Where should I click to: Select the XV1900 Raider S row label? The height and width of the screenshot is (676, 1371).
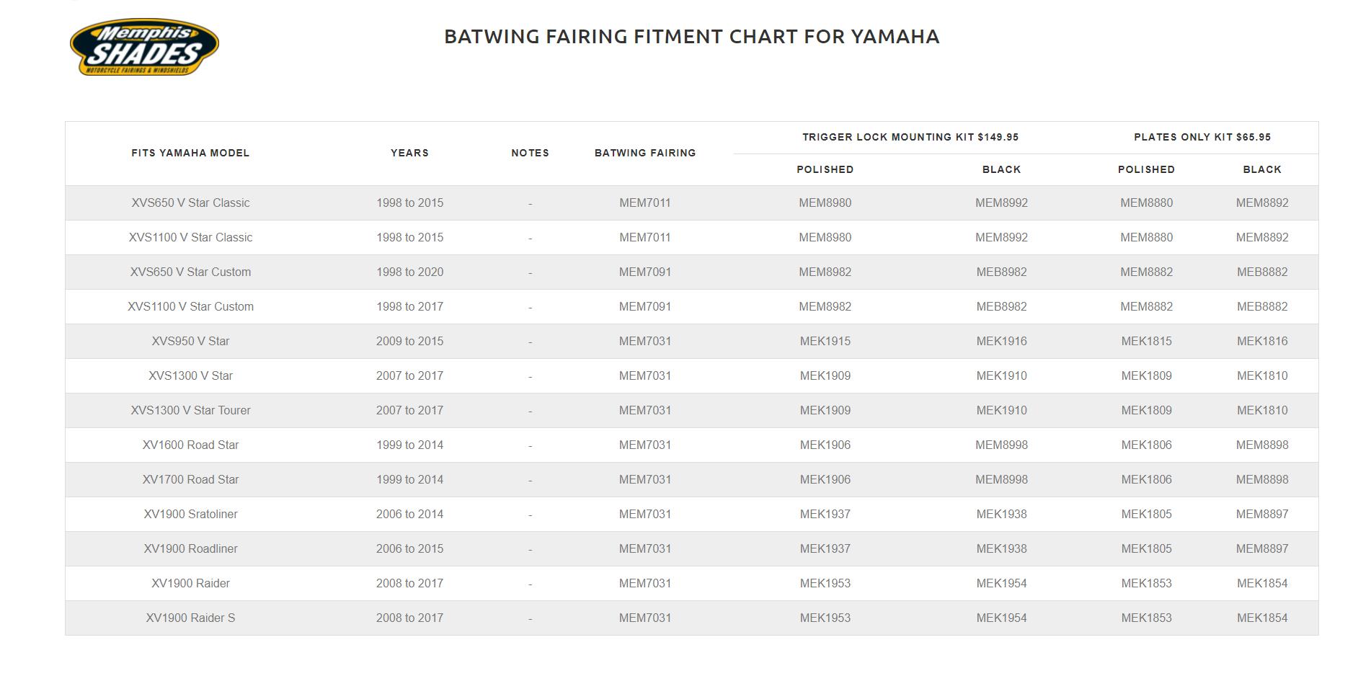pyautogui.click(x=190, y=618)
